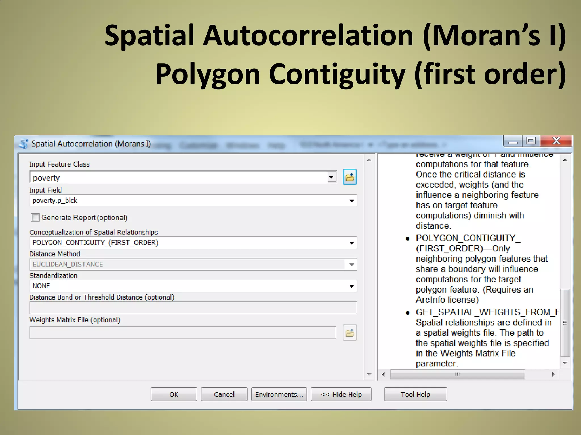The width and height of the screenshot is (581, 435).
Task: Click the Cancel button
Action: (224, 394)
